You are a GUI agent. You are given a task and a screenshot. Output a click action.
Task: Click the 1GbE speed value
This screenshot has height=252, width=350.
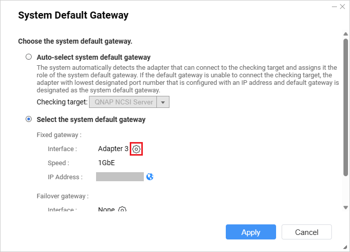click(106, 163)
